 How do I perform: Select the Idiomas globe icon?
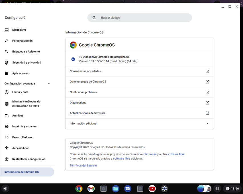(7, 104)
